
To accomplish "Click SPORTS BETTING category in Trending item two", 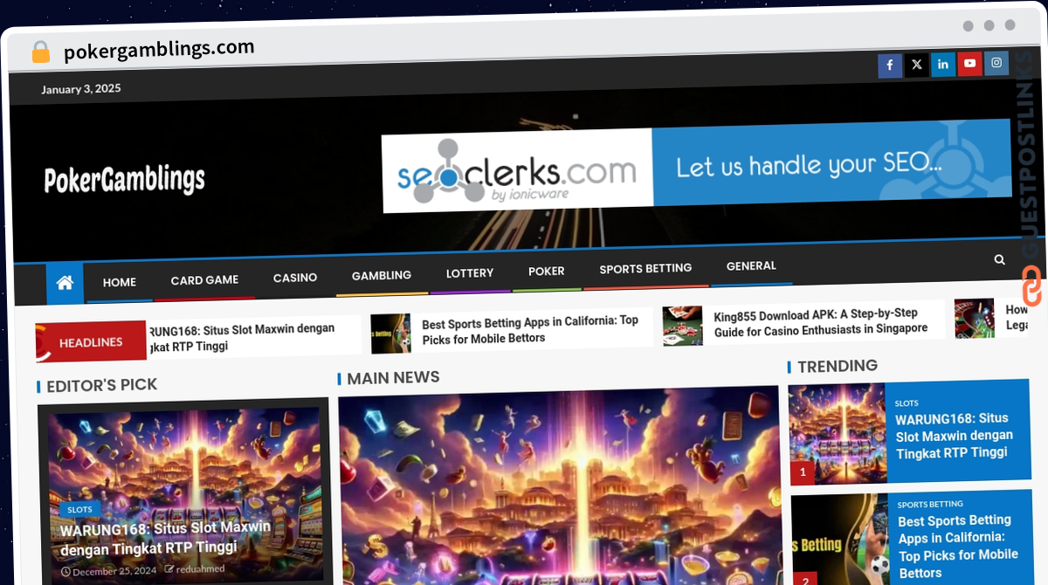I will [930, 504].
